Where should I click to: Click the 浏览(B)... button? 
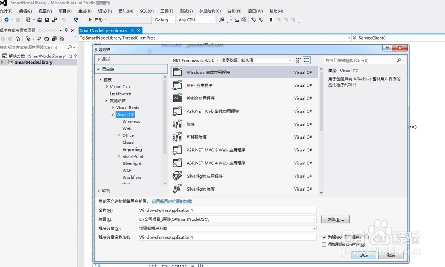click(x=336, y=219)
